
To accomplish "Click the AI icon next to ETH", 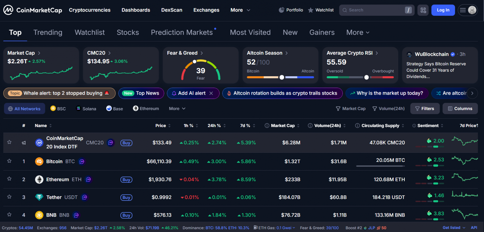I will click(x=88, y=179).
